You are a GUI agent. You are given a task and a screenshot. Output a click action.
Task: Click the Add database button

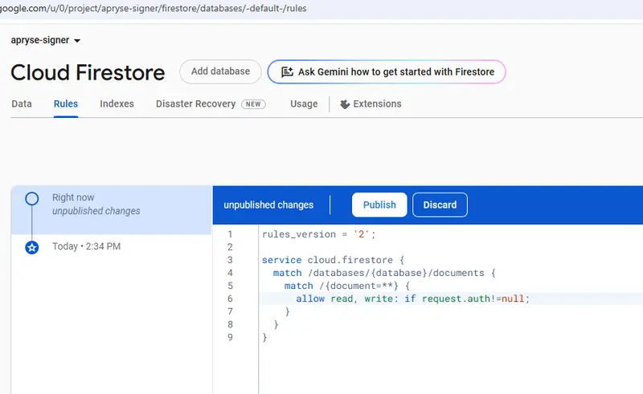point(220,71)
